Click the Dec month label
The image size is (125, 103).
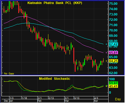click(6, 101)
